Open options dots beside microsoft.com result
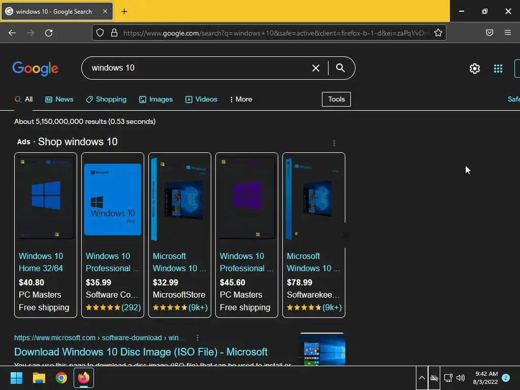 click(198, 338)
